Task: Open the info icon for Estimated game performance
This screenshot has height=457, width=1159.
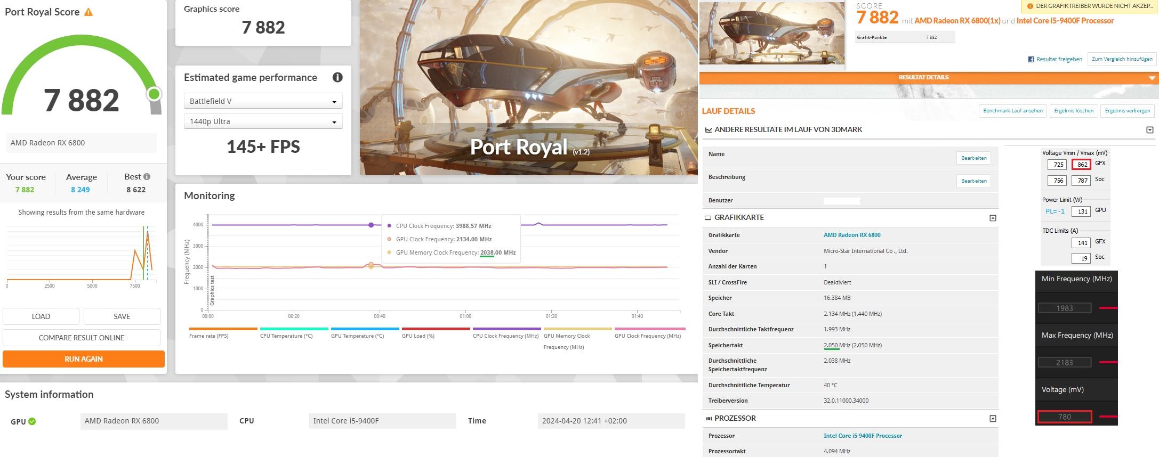Action: coord(337,77)
